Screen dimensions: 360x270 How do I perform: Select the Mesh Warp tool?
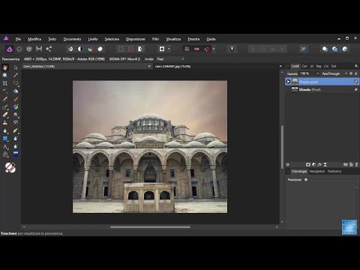tap(5, 154)
